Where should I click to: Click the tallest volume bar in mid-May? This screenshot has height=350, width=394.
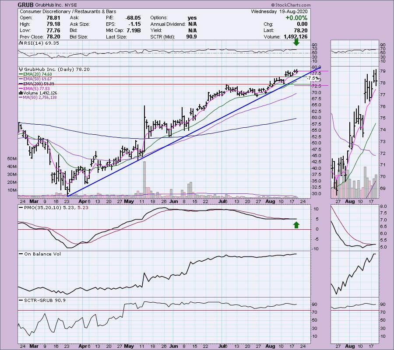[144, 179]
